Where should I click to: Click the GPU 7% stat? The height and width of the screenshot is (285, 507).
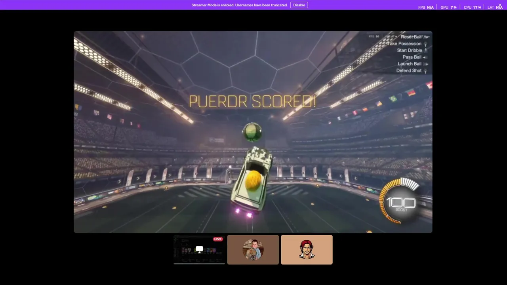pyautogui.click(x=448, y=8)
